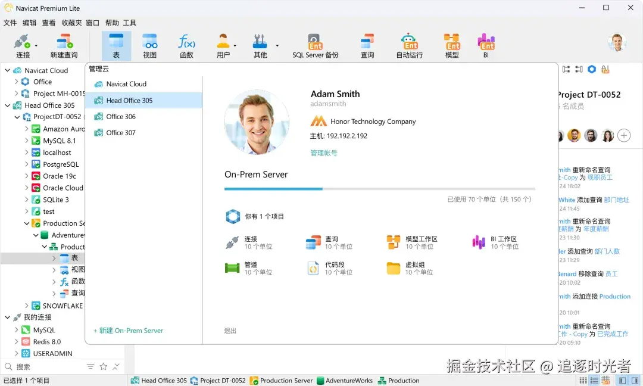
Task: Open the 收藏夹 menu
Action: pyautogui.click(x=71, y=23)
